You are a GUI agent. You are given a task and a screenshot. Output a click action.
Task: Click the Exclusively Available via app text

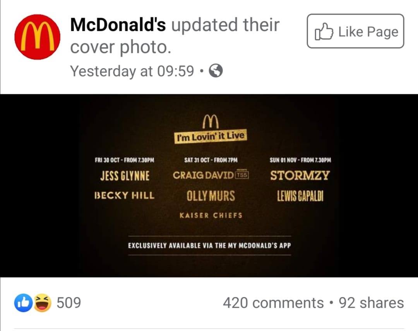coord(209,245)
